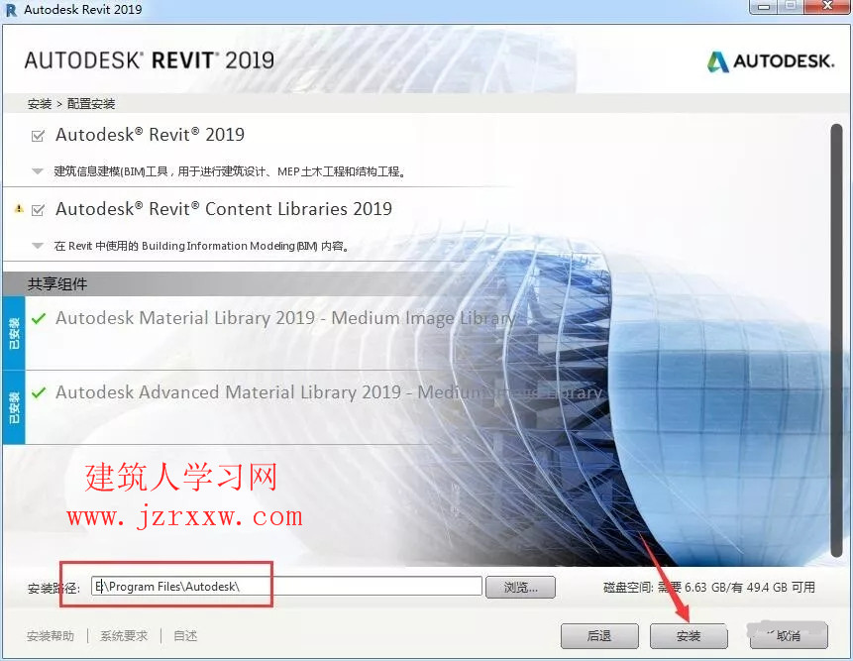Open the 浏览... browse button
Screen dimensions: 853x661
520,587
